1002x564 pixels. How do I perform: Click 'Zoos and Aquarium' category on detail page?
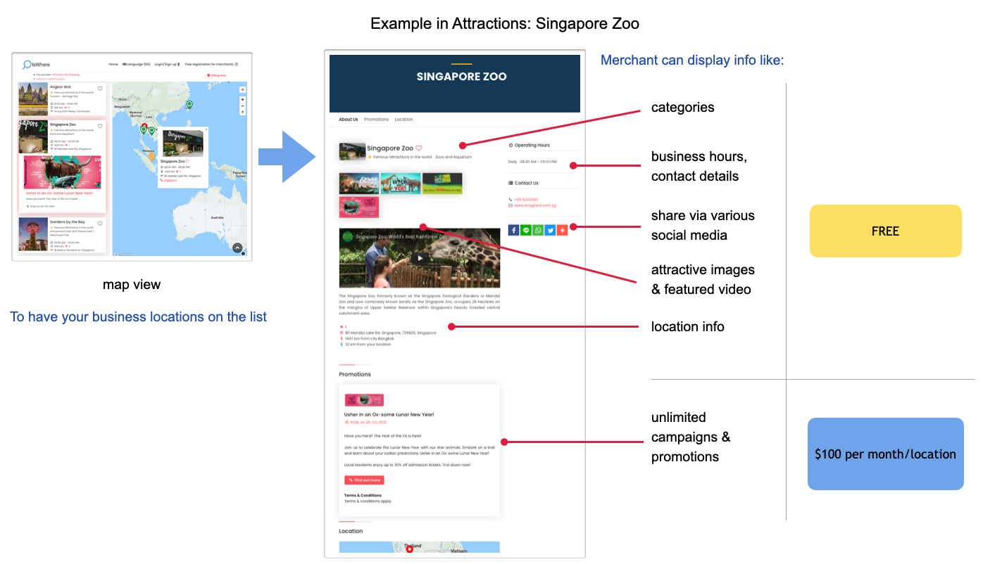coord(453,157)
